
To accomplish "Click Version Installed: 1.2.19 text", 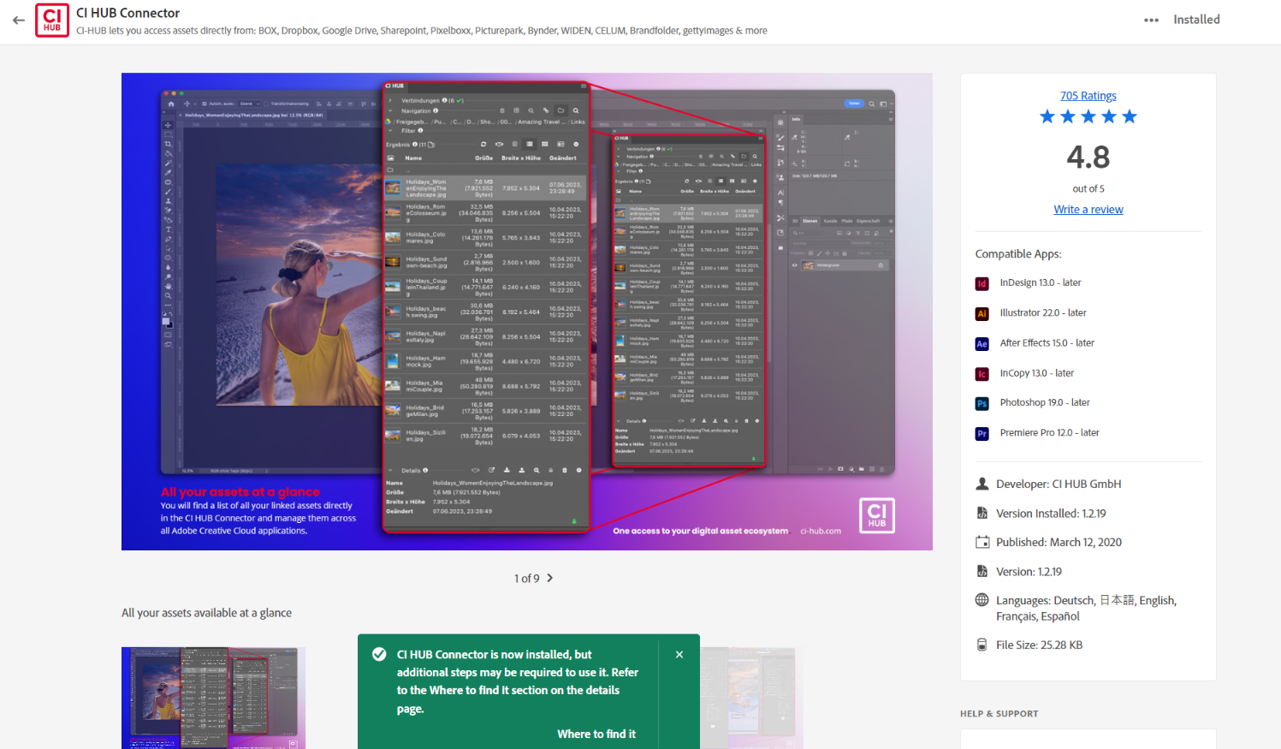I will 1051,514.
